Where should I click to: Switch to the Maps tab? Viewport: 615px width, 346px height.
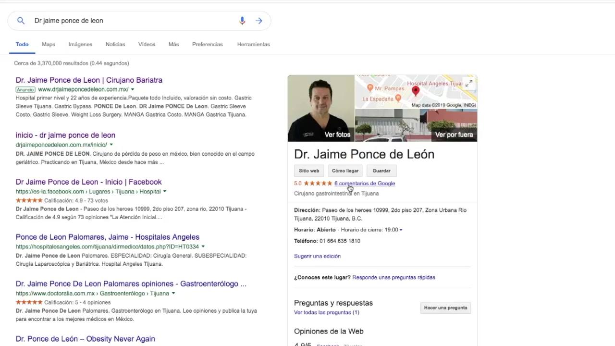click(49, 44)
